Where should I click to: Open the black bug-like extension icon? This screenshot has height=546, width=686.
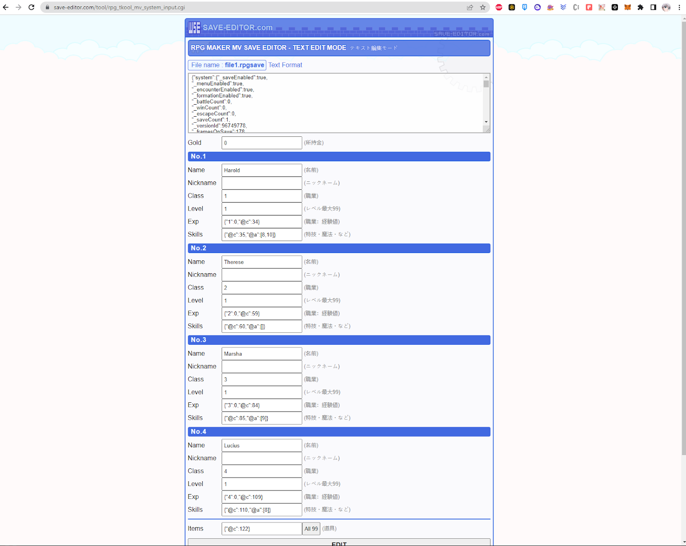(x=615, y=7)
